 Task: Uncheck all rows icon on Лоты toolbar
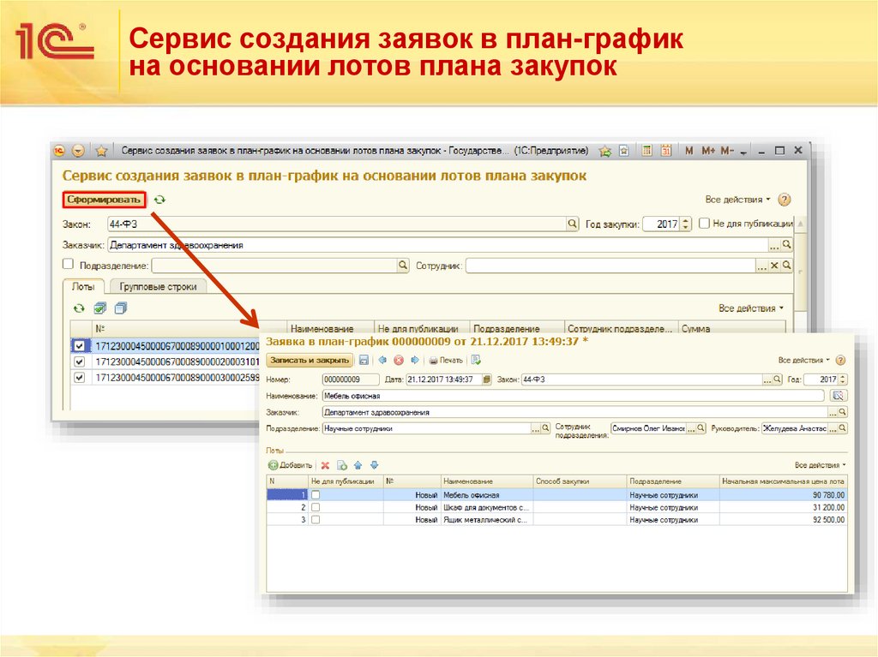tap(120, 308)
